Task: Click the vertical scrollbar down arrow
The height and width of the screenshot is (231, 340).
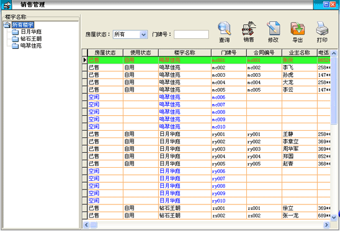Action: (334, 217)
